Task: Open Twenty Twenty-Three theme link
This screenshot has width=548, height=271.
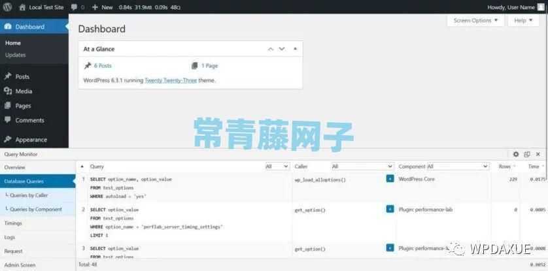Action: [x=171, y=80]
